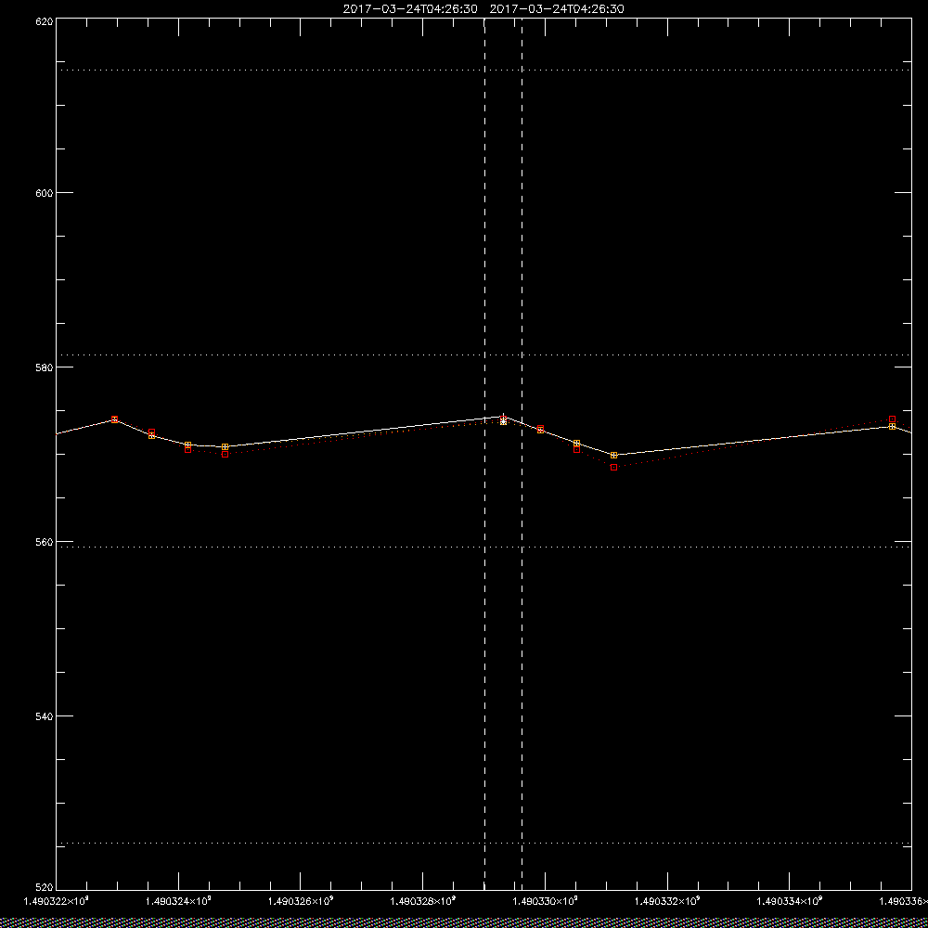
Task: Select the second timestamp in the plot title
Action: (557, 9)
